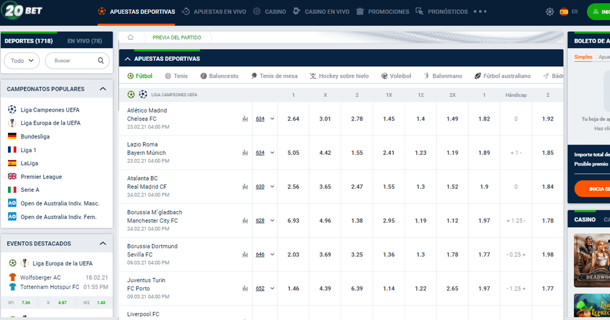Collapse the CAMPEONATOS POPULARES section
The height and width of the screenshot is (320, 610).
click(103, 89)
